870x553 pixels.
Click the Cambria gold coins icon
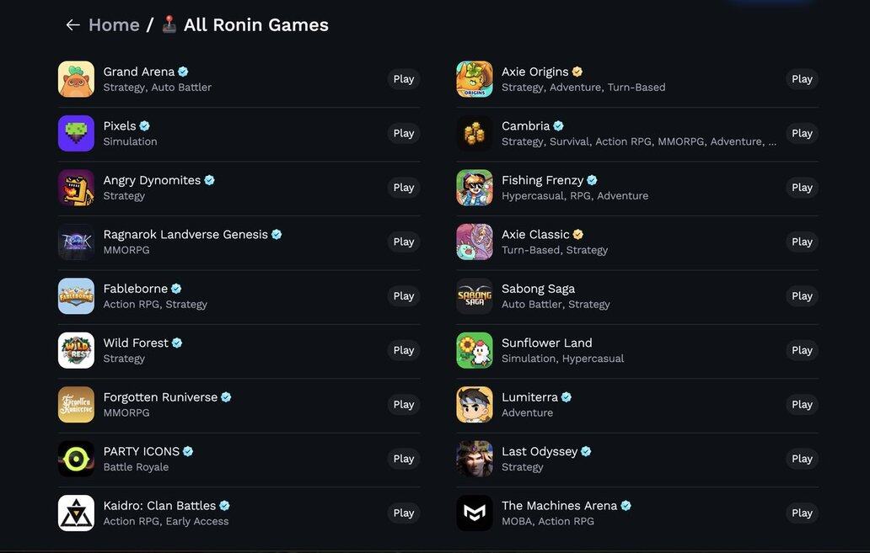[x=475, y=133]
